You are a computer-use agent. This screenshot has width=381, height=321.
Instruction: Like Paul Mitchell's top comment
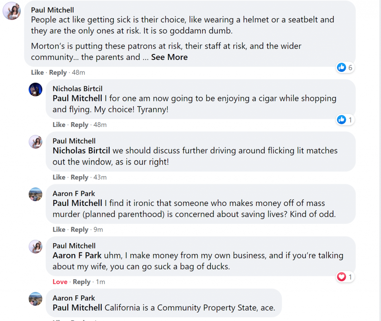click(x=37, y=73)
